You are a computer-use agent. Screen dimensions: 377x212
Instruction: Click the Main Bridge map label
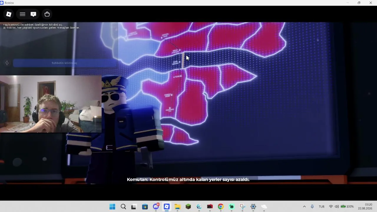pyautogui.click(x=176, y=63)
